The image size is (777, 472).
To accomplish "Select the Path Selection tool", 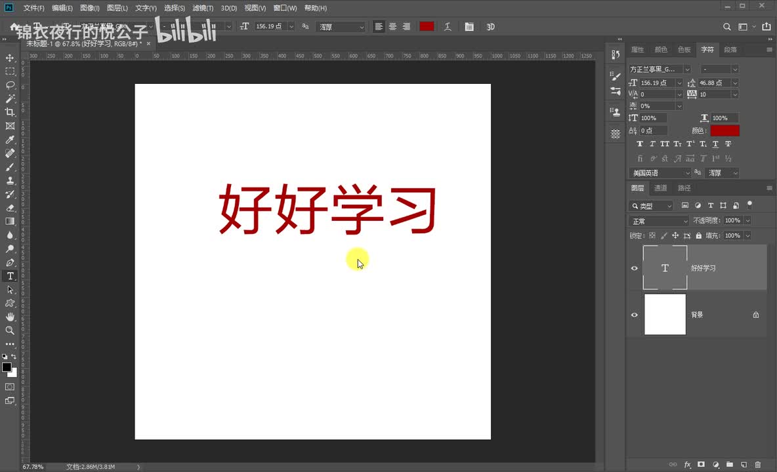I will 10,290.
